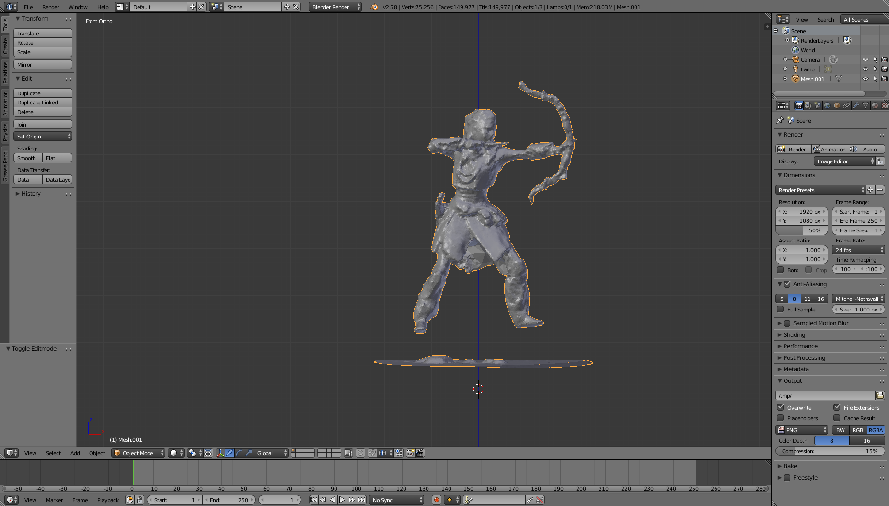Open the Mesh Data properties tab (triangle icon)
Viewport: 889px width, 506px height.
[866, 105]
